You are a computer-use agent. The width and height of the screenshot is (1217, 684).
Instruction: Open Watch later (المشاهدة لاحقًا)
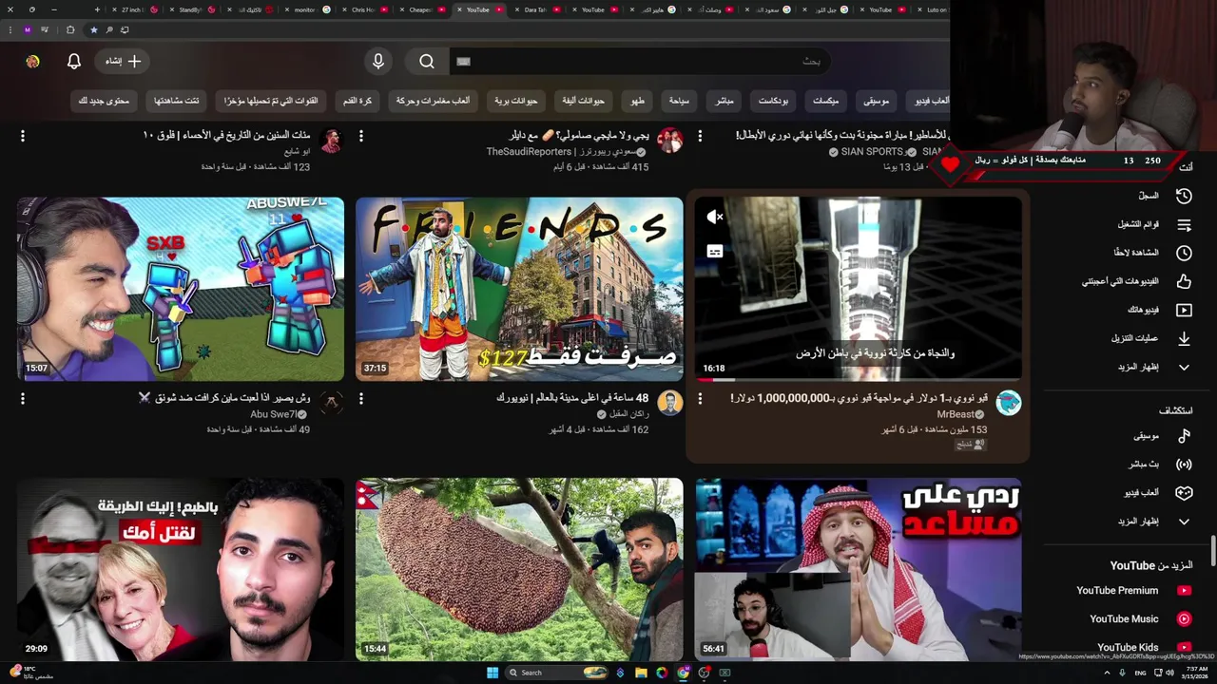coord(1152,253)
